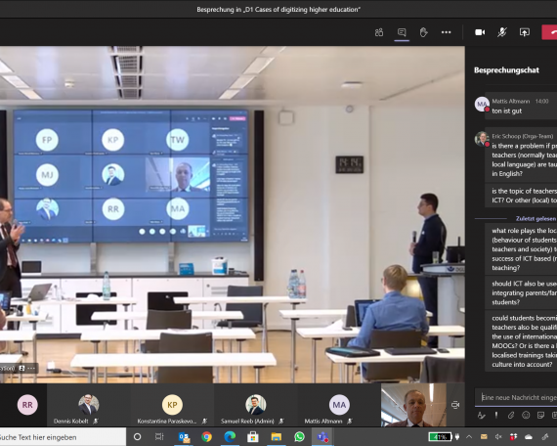The height and width of the screenshot is (446, 557).
Task: Open Cortana circle icon in taskbar
Action: (x=137, y=437)
